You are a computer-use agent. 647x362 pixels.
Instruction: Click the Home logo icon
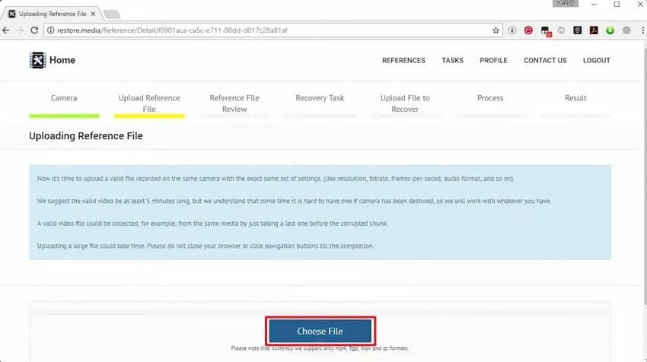pos(37,60)
